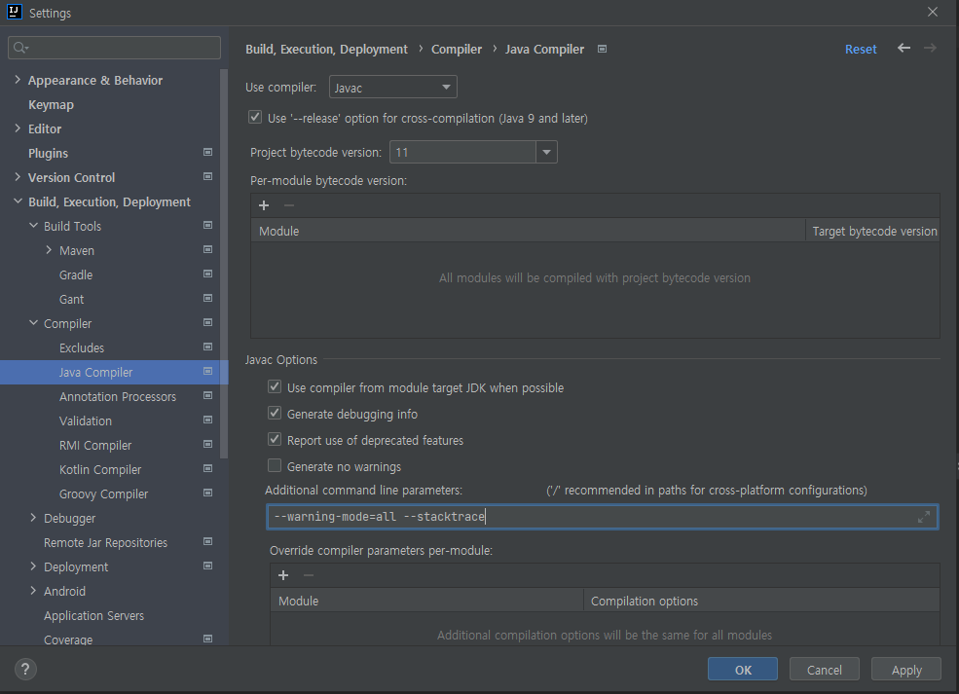
Task: Click the Reset link
Action: 861,49
